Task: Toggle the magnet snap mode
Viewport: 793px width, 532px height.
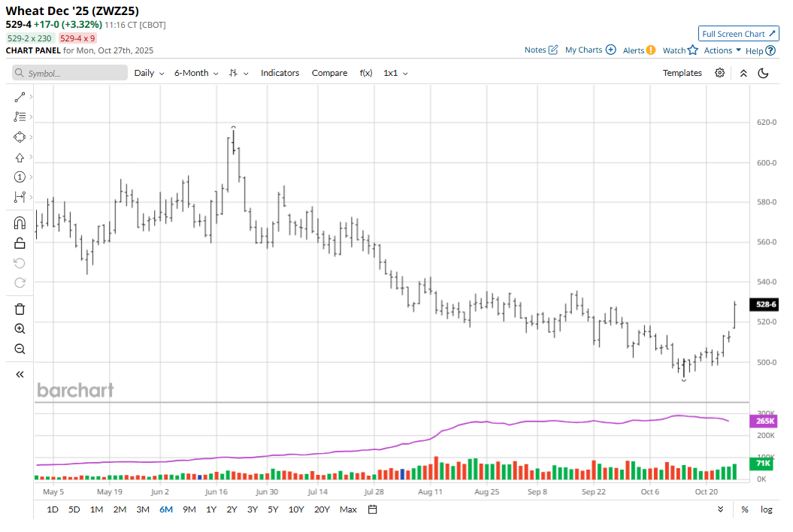Action: coord(20,223)
